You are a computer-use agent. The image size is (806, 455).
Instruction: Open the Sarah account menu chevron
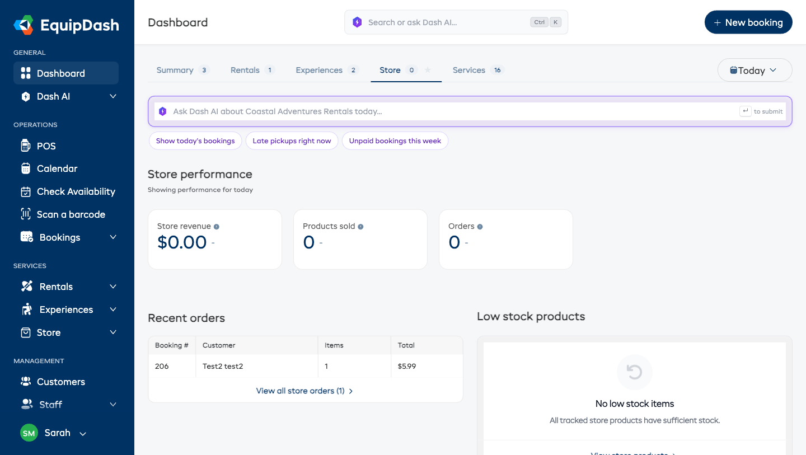(83, 434)
